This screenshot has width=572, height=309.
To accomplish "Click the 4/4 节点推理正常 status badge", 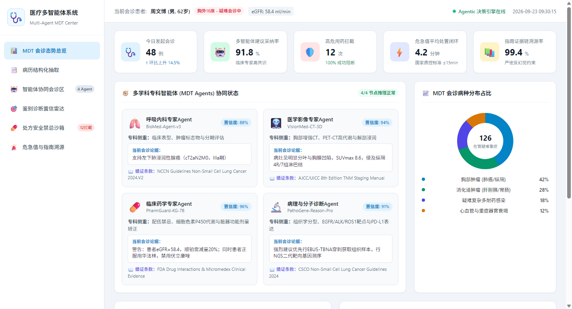I will [378, 93].
